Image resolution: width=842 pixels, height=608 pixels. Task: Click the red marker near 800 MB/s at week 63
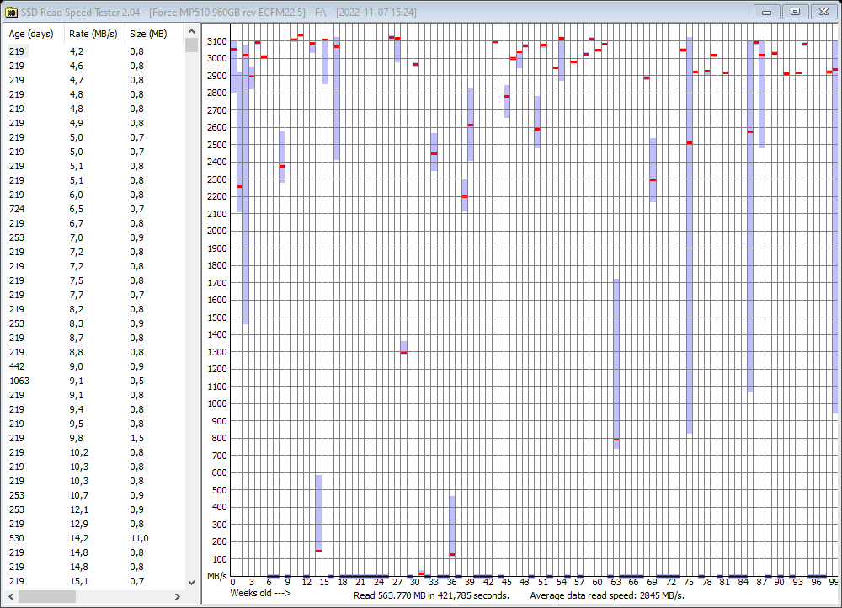tap(617, 439)
